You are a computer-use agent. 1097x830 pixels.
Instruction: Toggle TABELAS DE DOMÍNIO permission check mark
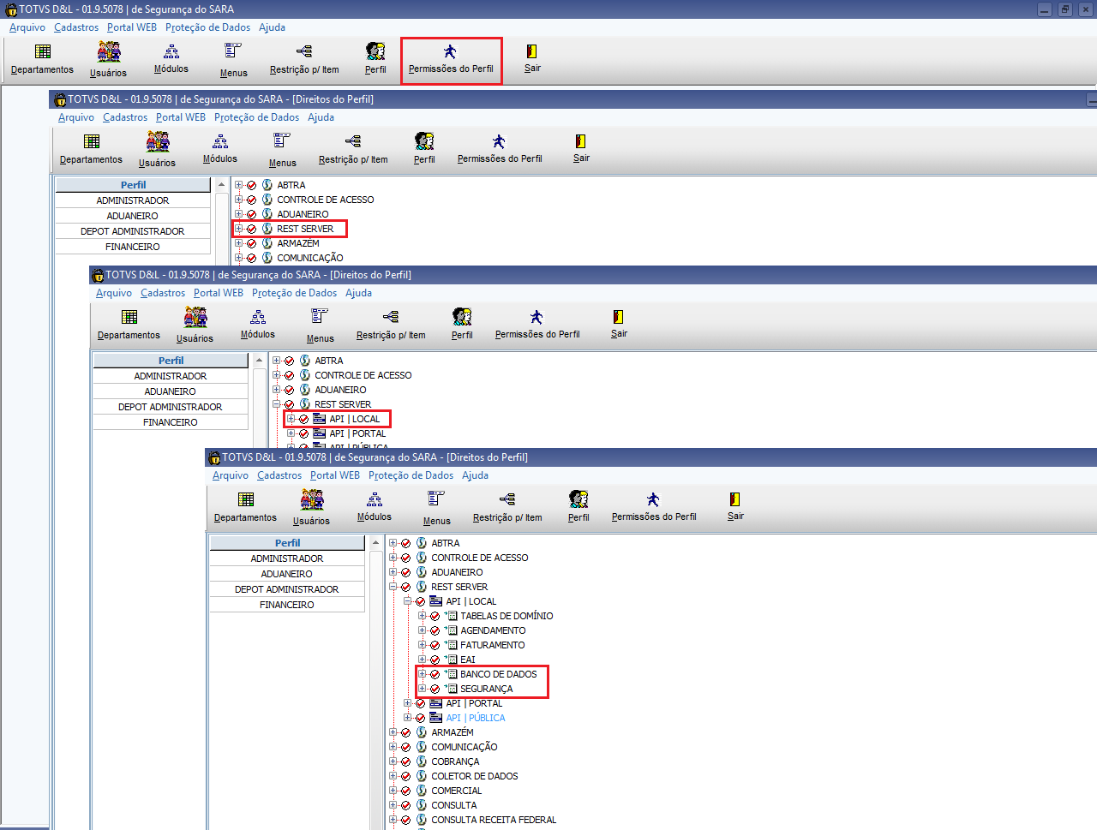coord(435,616)
